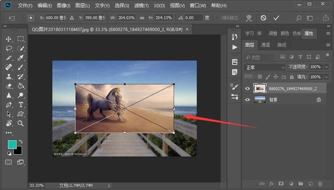Select the Path Selection tool

[x=9, y=114]
